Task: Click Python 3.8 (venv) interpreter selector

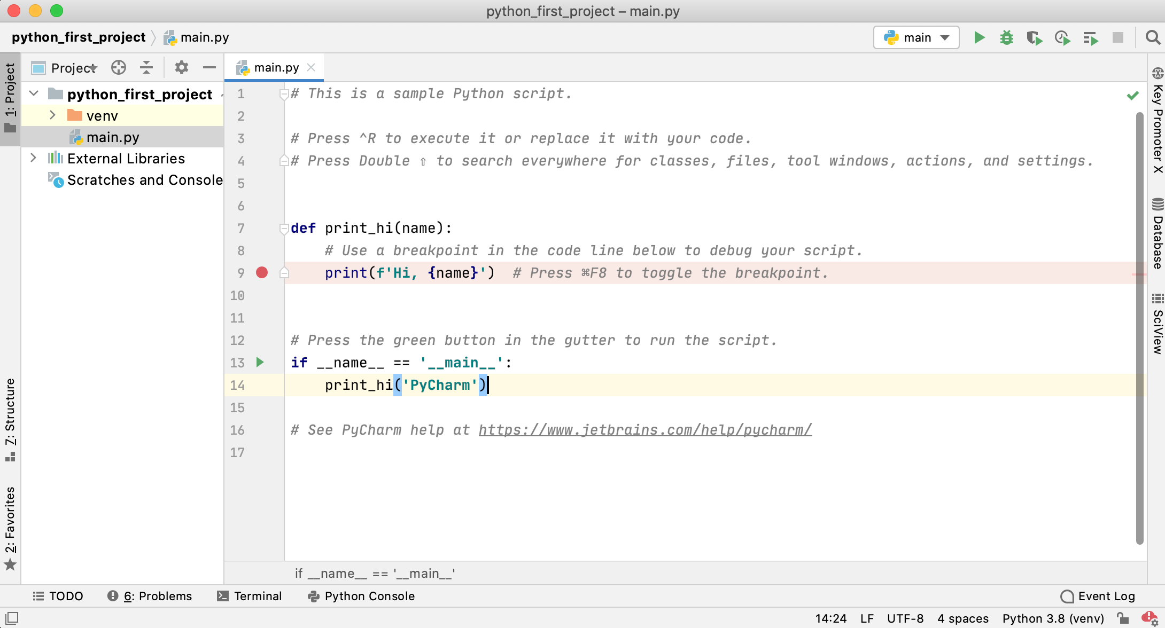Action: click(1053, 618)
